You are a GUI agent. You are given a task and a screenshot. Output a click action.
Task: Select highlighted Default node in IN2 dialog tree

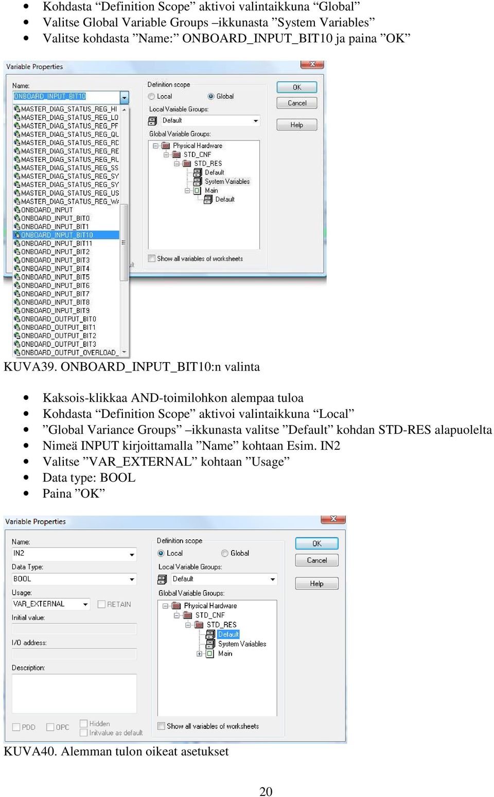pos(228,634)
